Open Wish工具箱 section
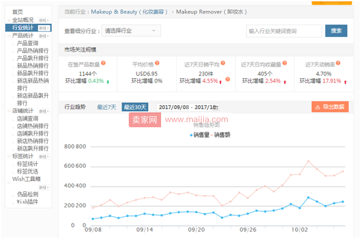The height and width of the screenshot is (239, 361). coord(27,179)
